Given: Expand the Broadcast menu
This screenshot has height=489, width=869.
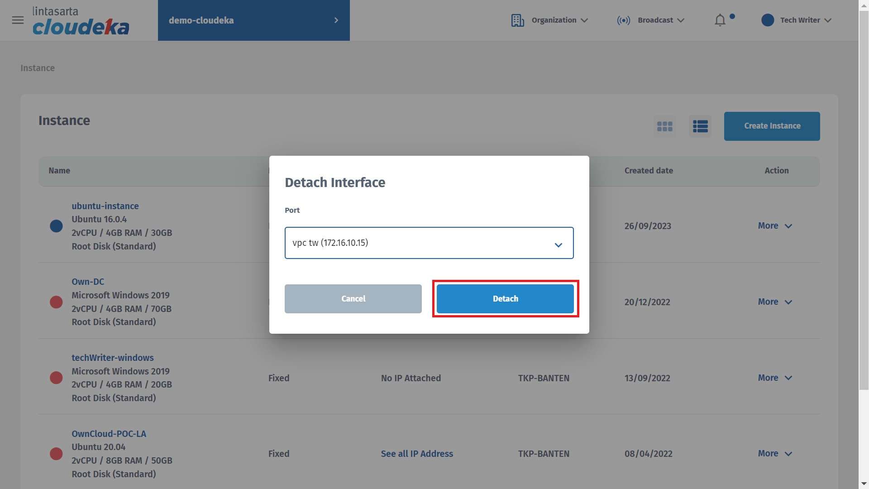Looking at the screenshot, I should pos(661,20).
